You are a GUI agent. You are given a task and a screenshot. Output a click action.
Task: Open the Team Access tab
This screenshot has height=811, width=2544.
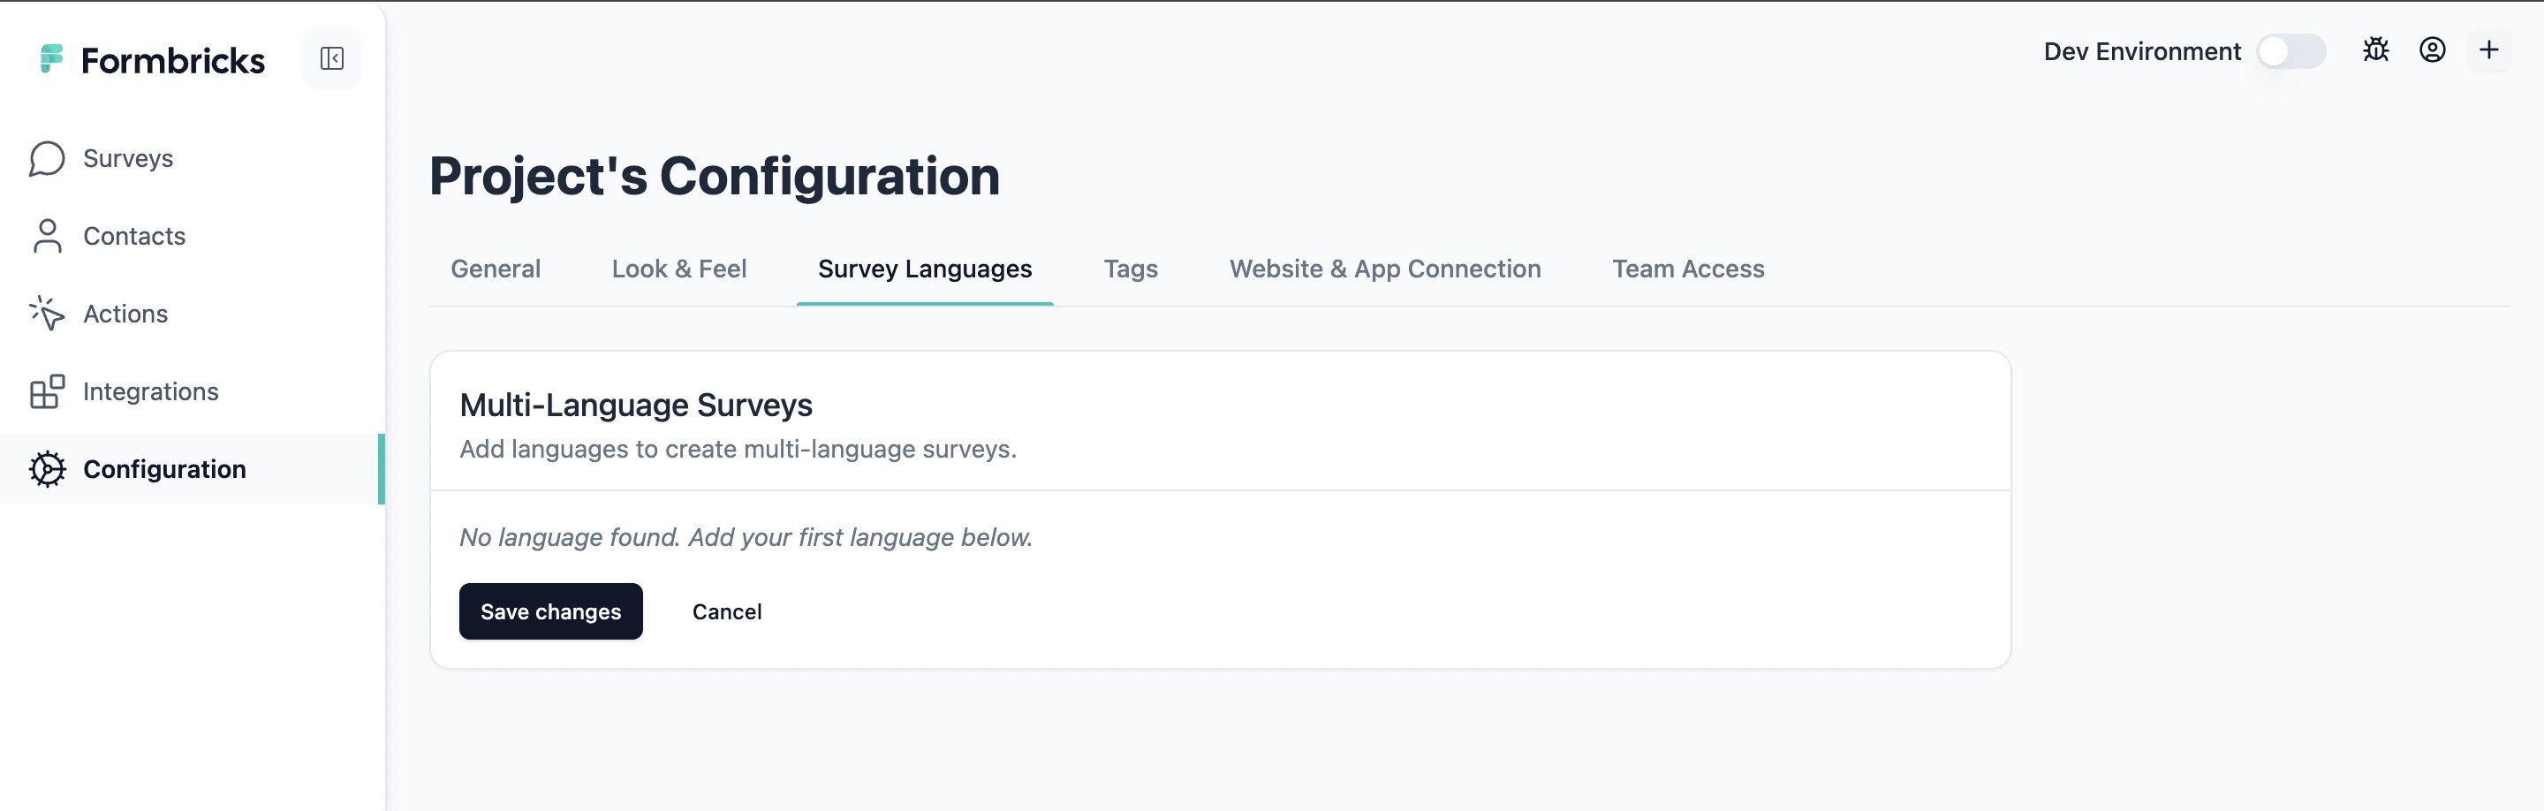point(1688,269)
